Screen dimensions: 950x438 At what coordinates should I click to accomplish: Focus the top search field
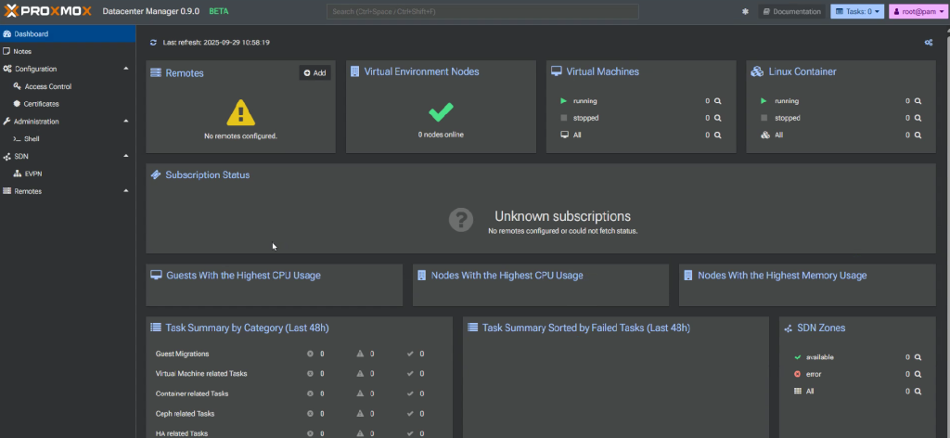pyautogui.click(x=481, y=11)
